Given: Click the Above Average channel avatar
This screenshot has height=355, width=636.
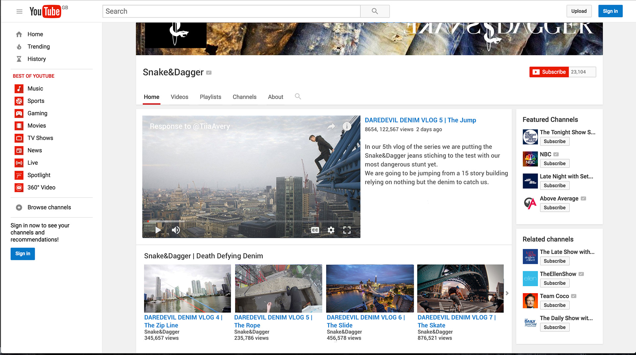Looking at the screenshot, I should click(530, 203).
